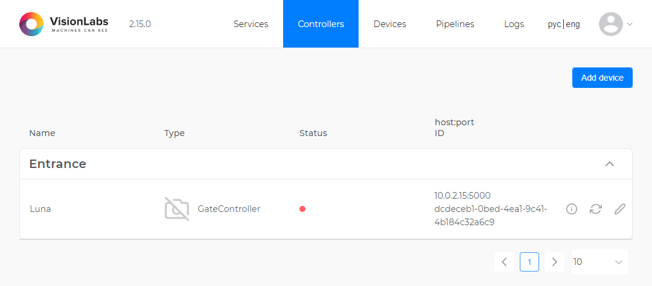Go to previous page arrow
Viewport: 652px width, 286px height.
[504, 262]
